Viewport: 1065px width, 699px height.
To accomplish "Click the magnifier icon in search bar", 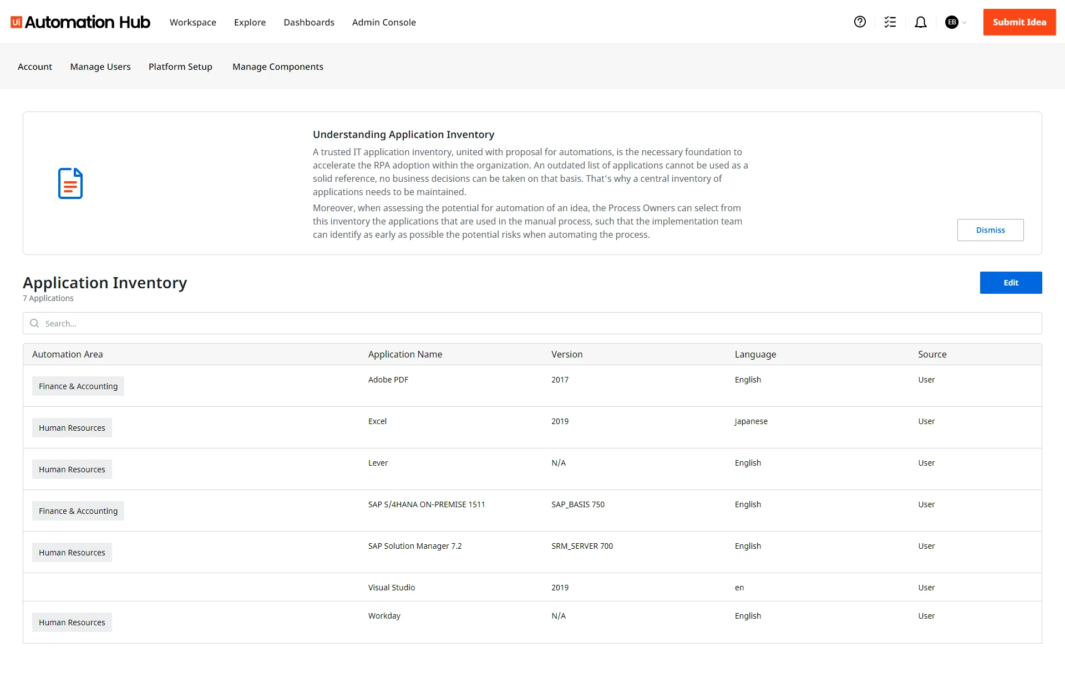I will 34,323.
